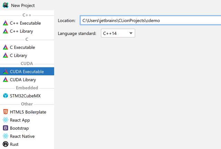This screenshot has width=221, height=149.
Task: Click the React App atom icon
Action: tap(6, 120)
